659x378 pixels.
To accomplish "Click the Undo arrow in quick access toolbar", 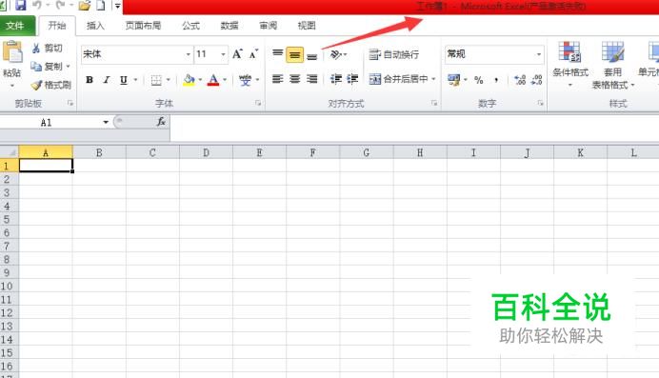I will click(x=37, y=5).
